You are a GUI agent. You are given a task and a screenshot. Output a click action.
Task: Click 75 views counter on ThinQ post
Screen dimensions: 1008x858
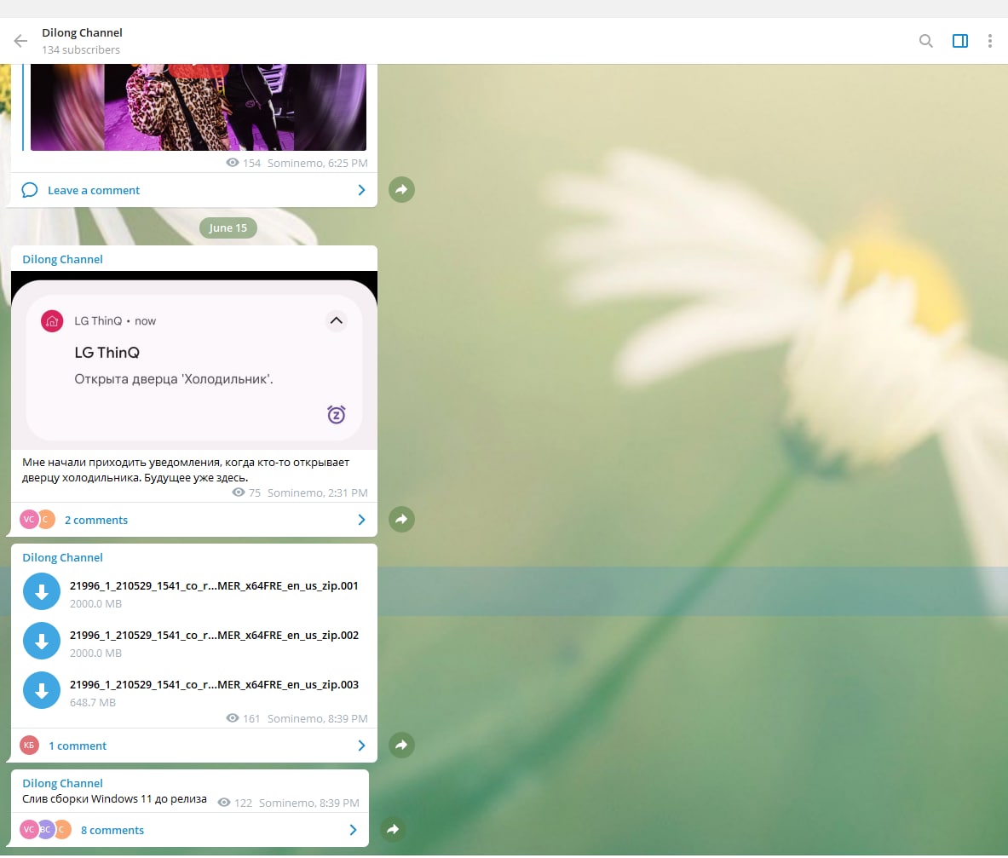246,493
